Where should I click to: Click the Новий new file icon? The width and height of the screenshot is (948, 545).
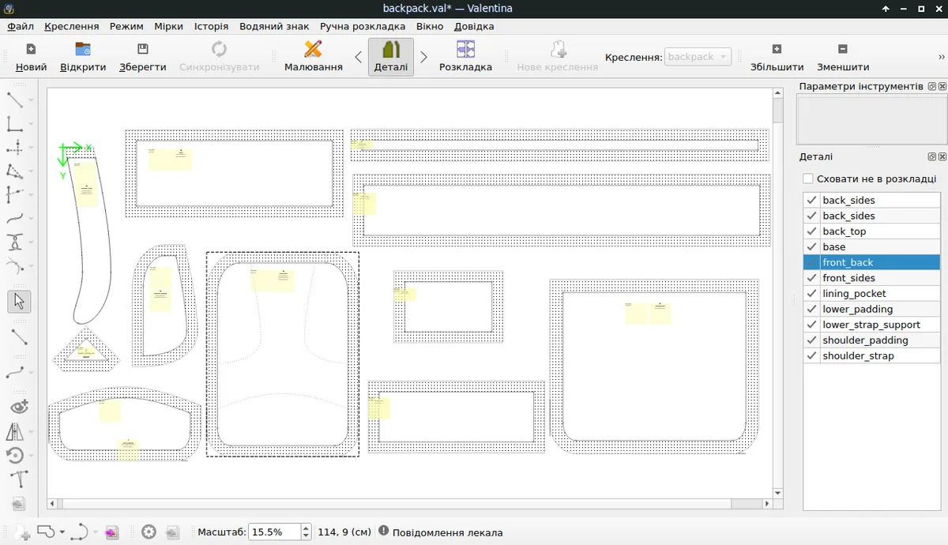31,49
